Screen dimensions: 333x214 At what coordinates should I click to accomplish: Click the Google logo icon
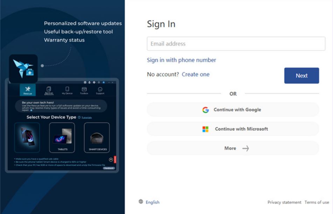click(x=205, y=110)
